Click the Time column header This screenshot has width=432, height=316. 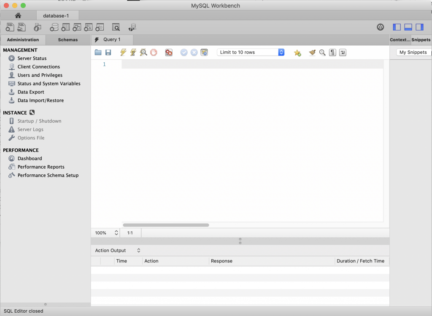128,261
